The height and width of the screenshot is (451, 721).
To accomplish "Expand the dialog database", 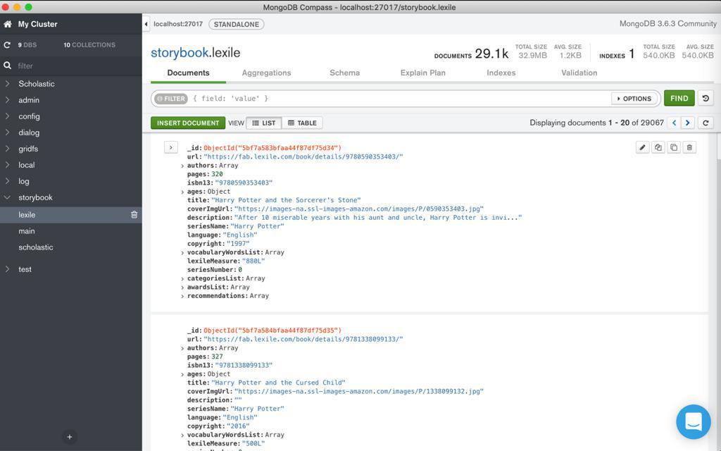I will pos(7,132).
